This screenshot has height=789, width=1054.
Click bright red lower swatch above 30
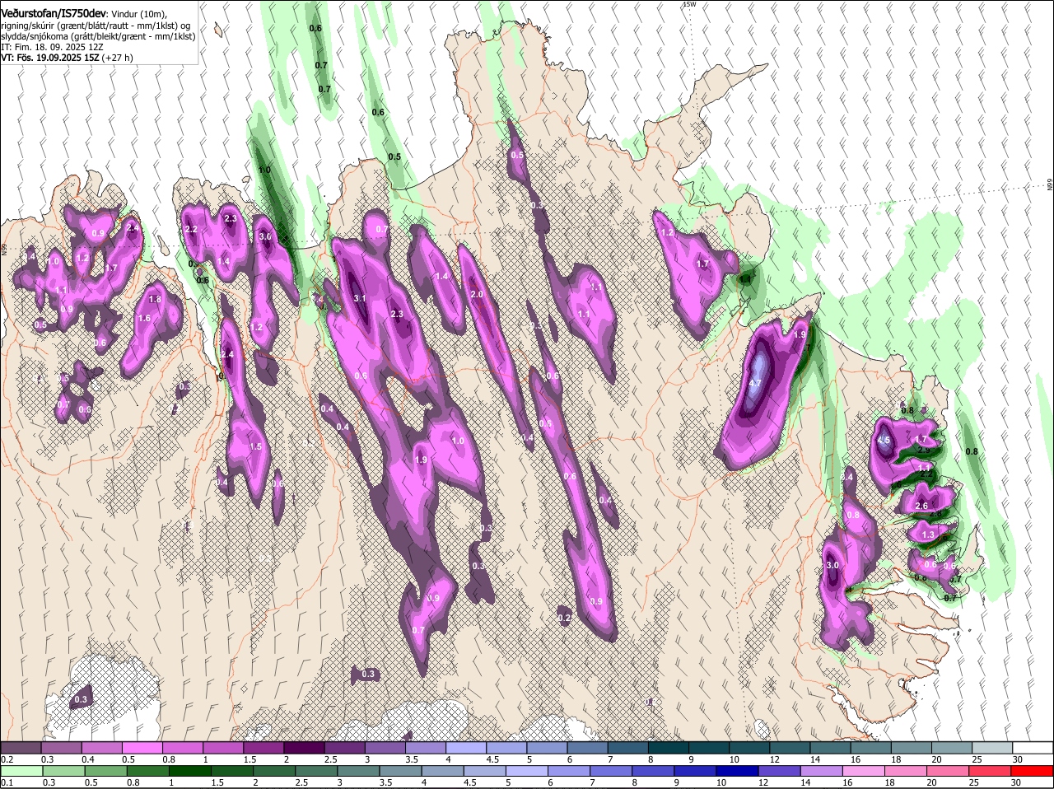[1033, 771]
